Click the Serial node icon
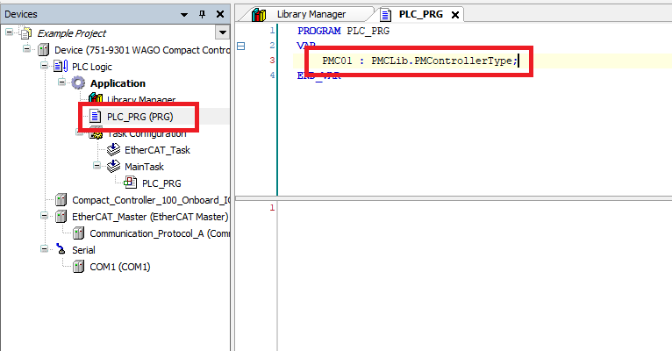 (61, 250)
